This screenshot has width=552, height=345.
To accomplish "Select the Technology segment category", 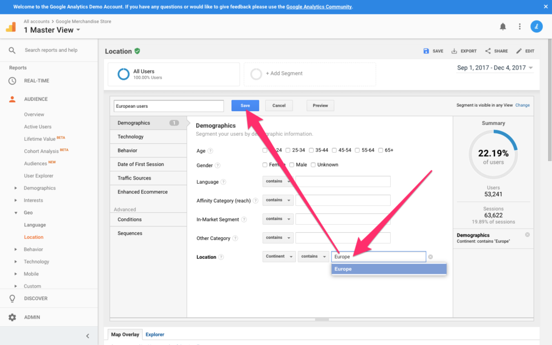I will pyautogui.click(x=130, y=137).
